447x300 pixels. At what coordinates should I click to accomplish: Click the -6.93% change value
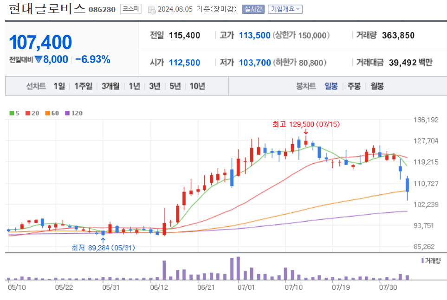click(x=93, y=59)
